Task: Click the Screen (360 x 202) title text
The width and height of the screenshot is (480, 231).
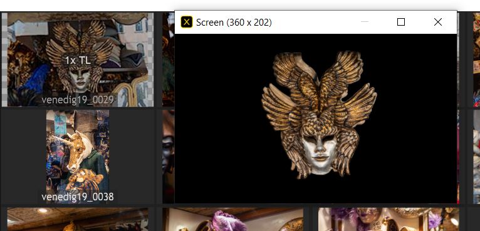Action: pos(234,23)
